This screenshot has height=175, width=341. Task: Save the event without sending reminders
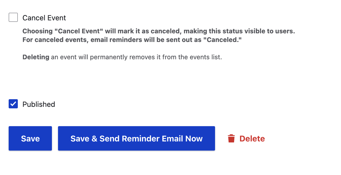(x=30, y=138)
